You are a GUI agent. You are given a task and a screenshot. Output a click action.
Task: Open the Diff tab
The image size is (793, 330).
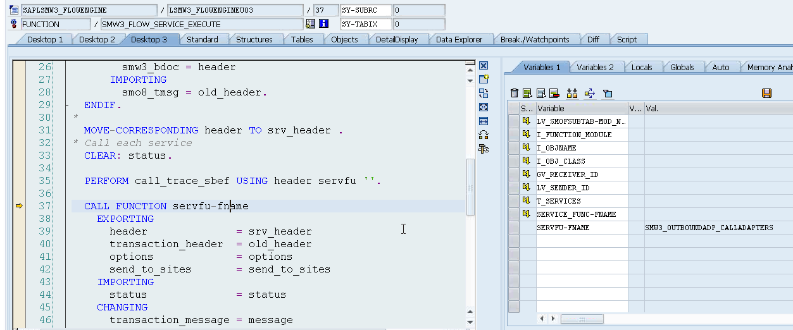coord(593,39)
